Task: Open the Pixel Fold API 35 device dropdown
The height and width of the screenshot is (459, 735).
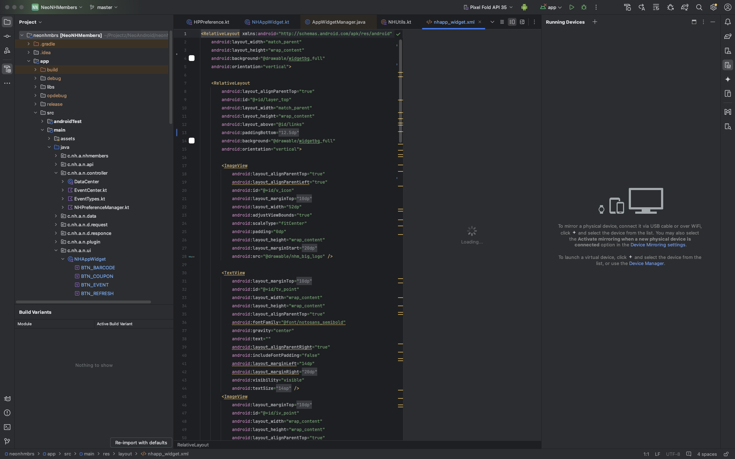Action: pos(488,7)
